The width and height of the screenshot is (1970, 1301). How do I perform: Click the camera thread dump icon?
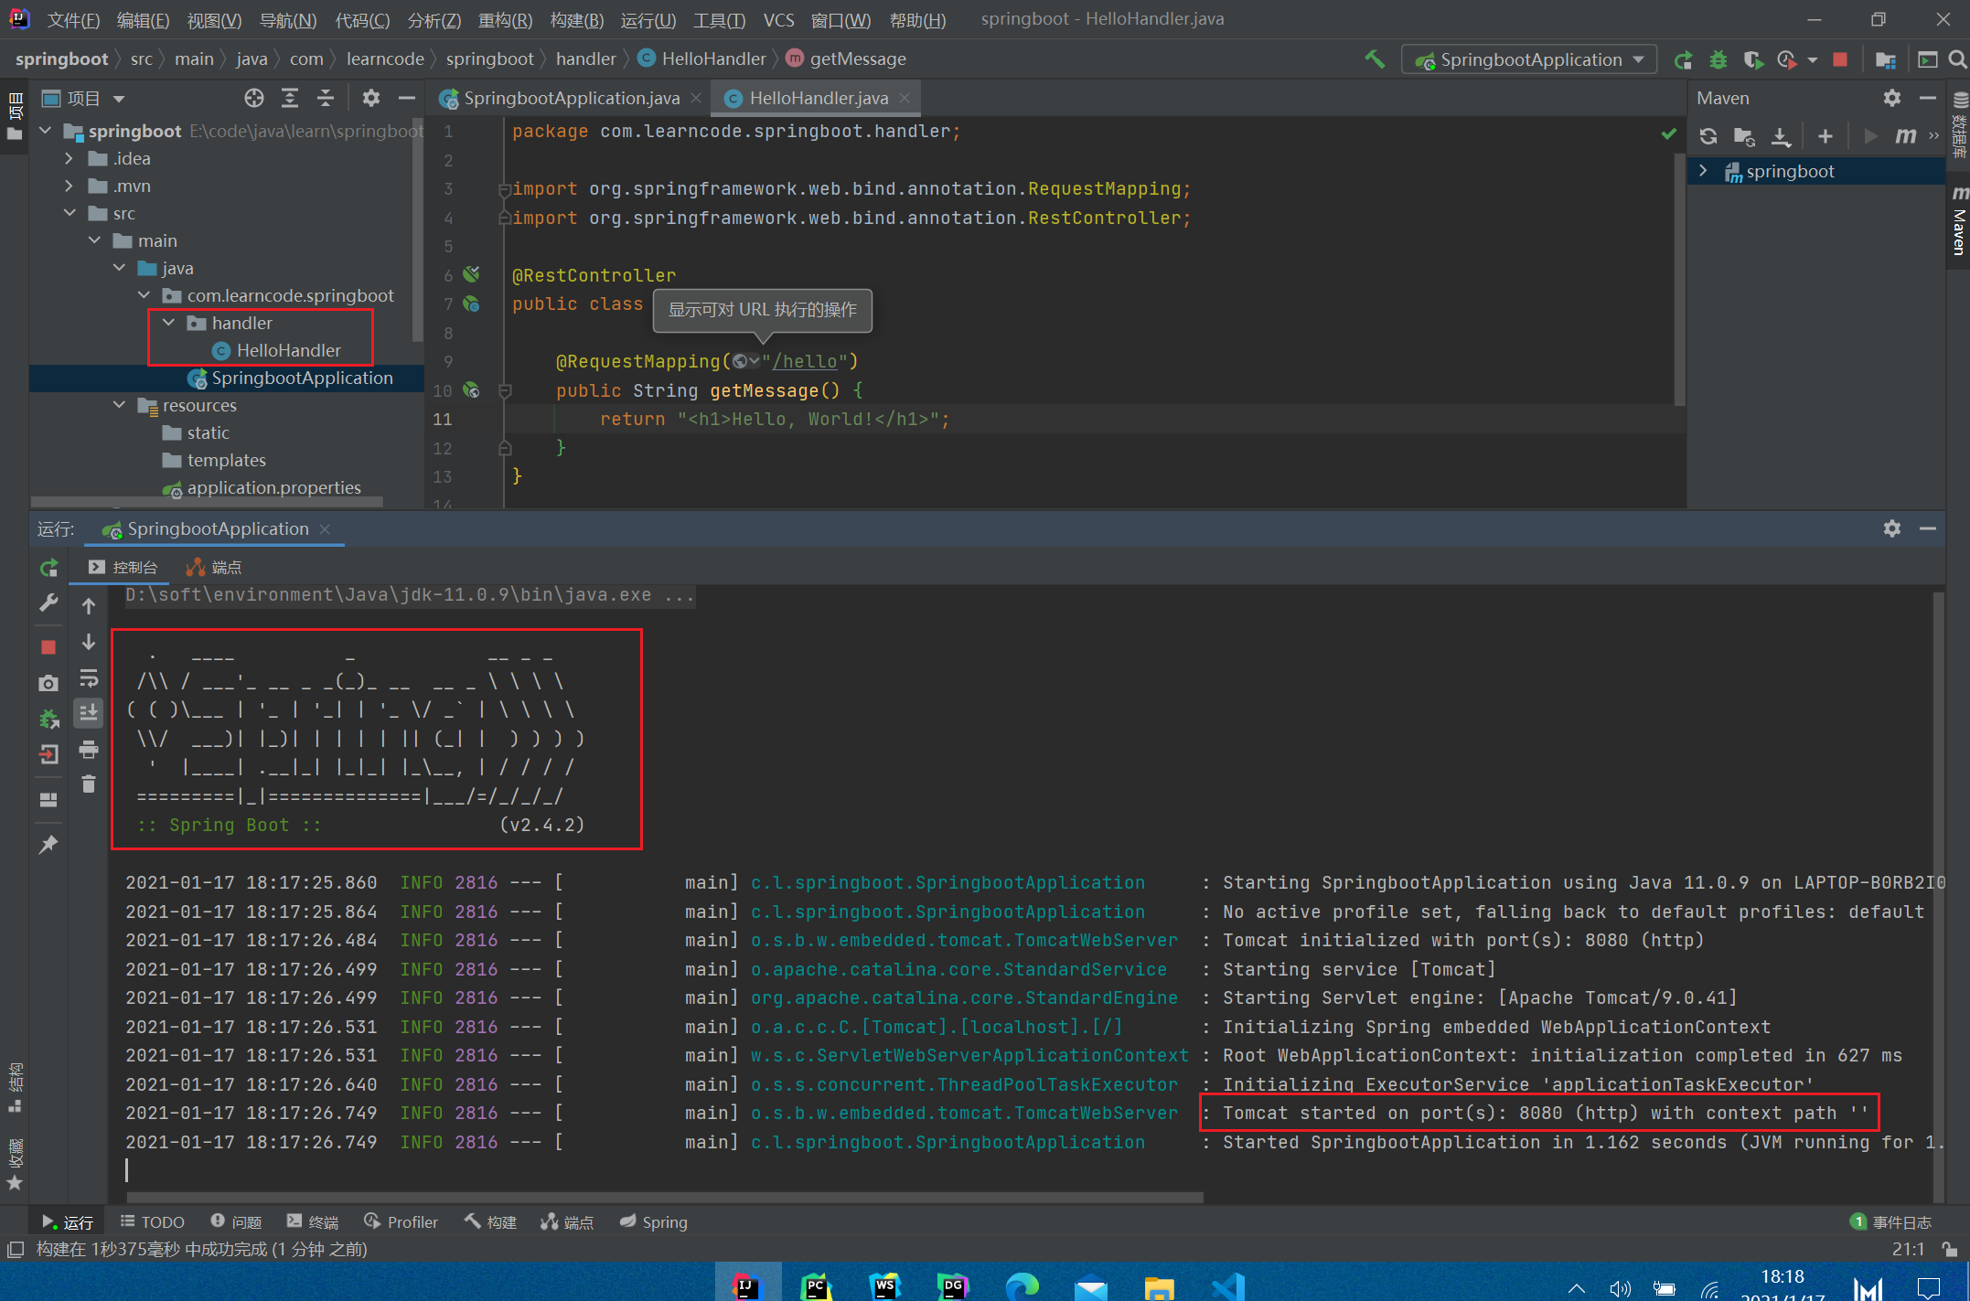(49, 683)
